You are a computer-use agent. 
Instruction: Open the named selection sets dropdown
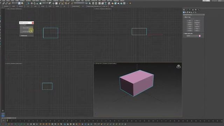pyautogui.click(x=79, y=3)
